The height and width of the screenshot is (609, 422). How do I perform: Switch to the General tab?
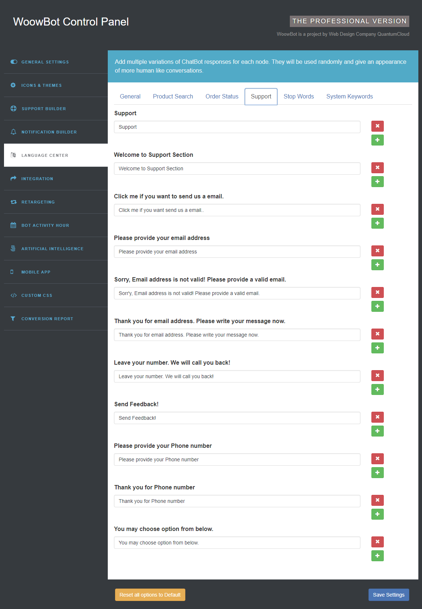[x=130, y=96]
